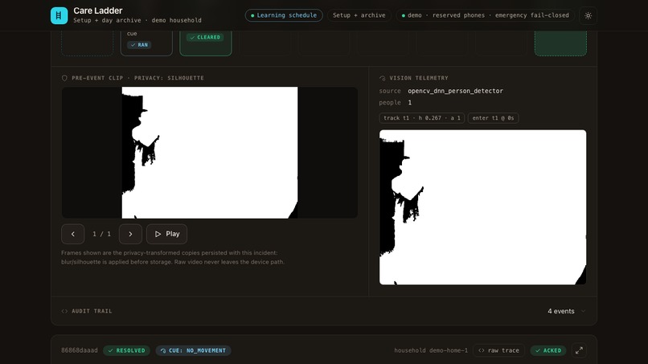Image resolution: width=648 pixels, height=364 pixels.
Task: Click the enter t1 @ 0s chip
Action: [493, 118]
